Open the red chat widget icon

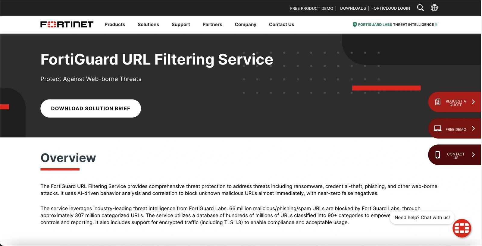(462, 228)
